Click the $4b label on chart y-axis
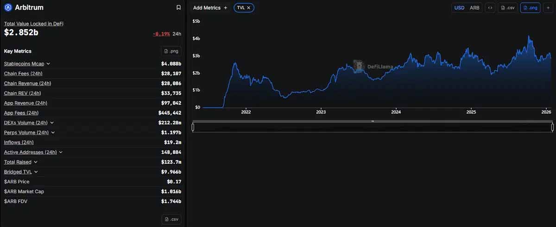Screen dimensions: 556x227 click(196, 39)
